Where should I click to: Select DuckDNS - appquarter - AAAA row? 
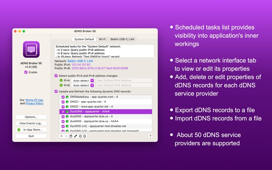coord(106,112)
